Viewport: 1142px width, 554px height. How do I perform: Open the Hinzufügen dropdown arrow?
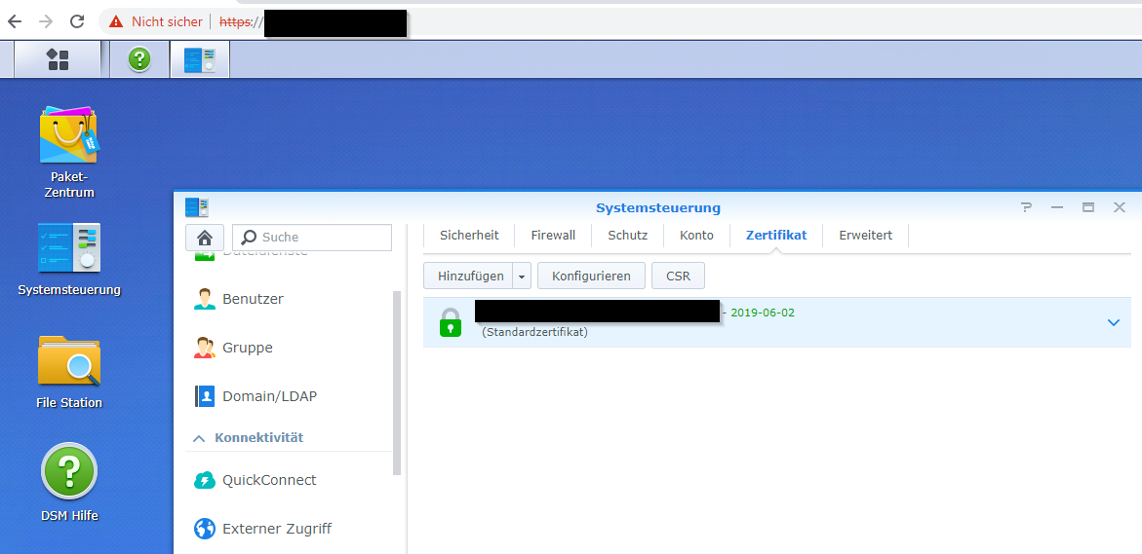point(522,277)
